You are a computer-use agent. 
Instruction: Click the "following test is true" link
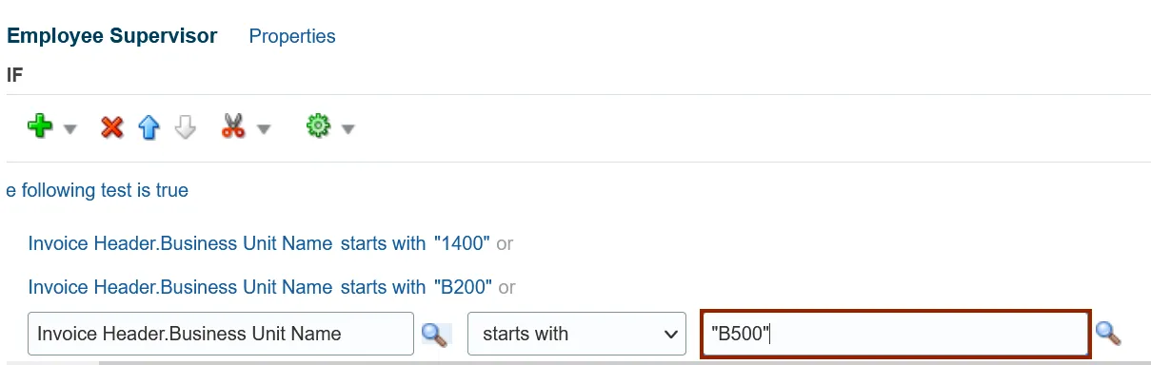pyautogui.click(x=97, y=190)
